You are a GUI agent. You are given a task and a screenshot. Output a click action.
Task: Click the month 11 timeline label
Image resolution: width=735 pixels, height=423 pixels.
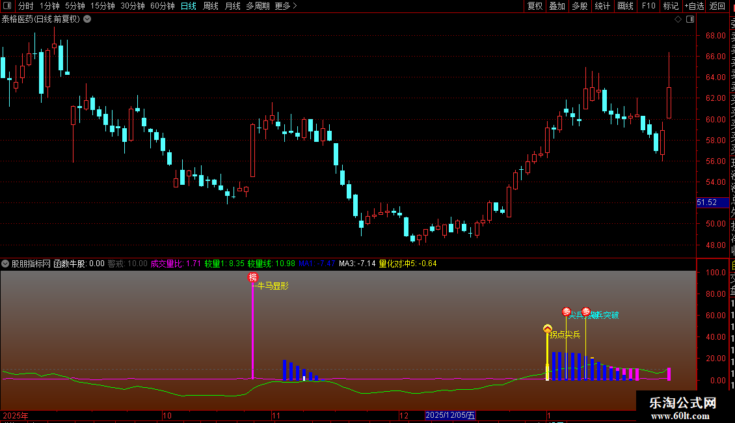pyautogui.click(x=276, y=415)
